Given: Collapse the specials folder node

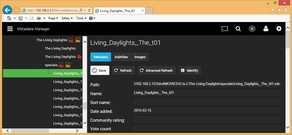Looking at the screenshot, I should pyautogui.click(x=40, y=65).
